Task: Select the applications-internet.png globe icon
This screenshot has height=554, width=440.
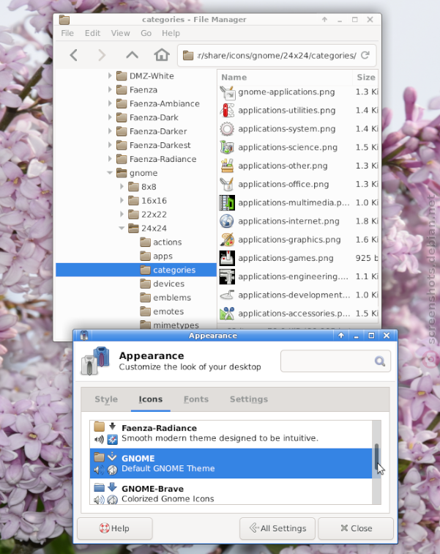Action: pyautogui.click(x=227, y=221)
